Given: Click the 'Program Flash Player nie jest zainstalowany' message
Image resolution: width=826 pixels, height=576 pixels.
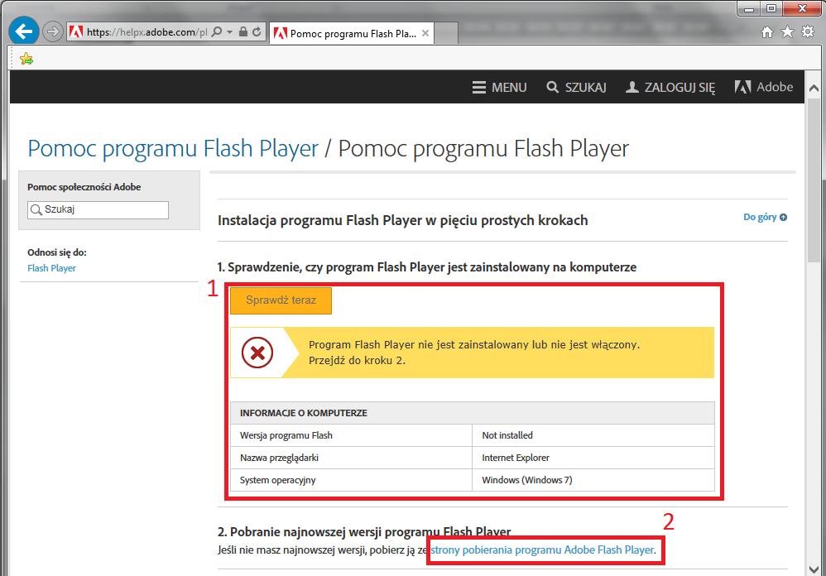Looking at the screenshot, I should point(474,353).
